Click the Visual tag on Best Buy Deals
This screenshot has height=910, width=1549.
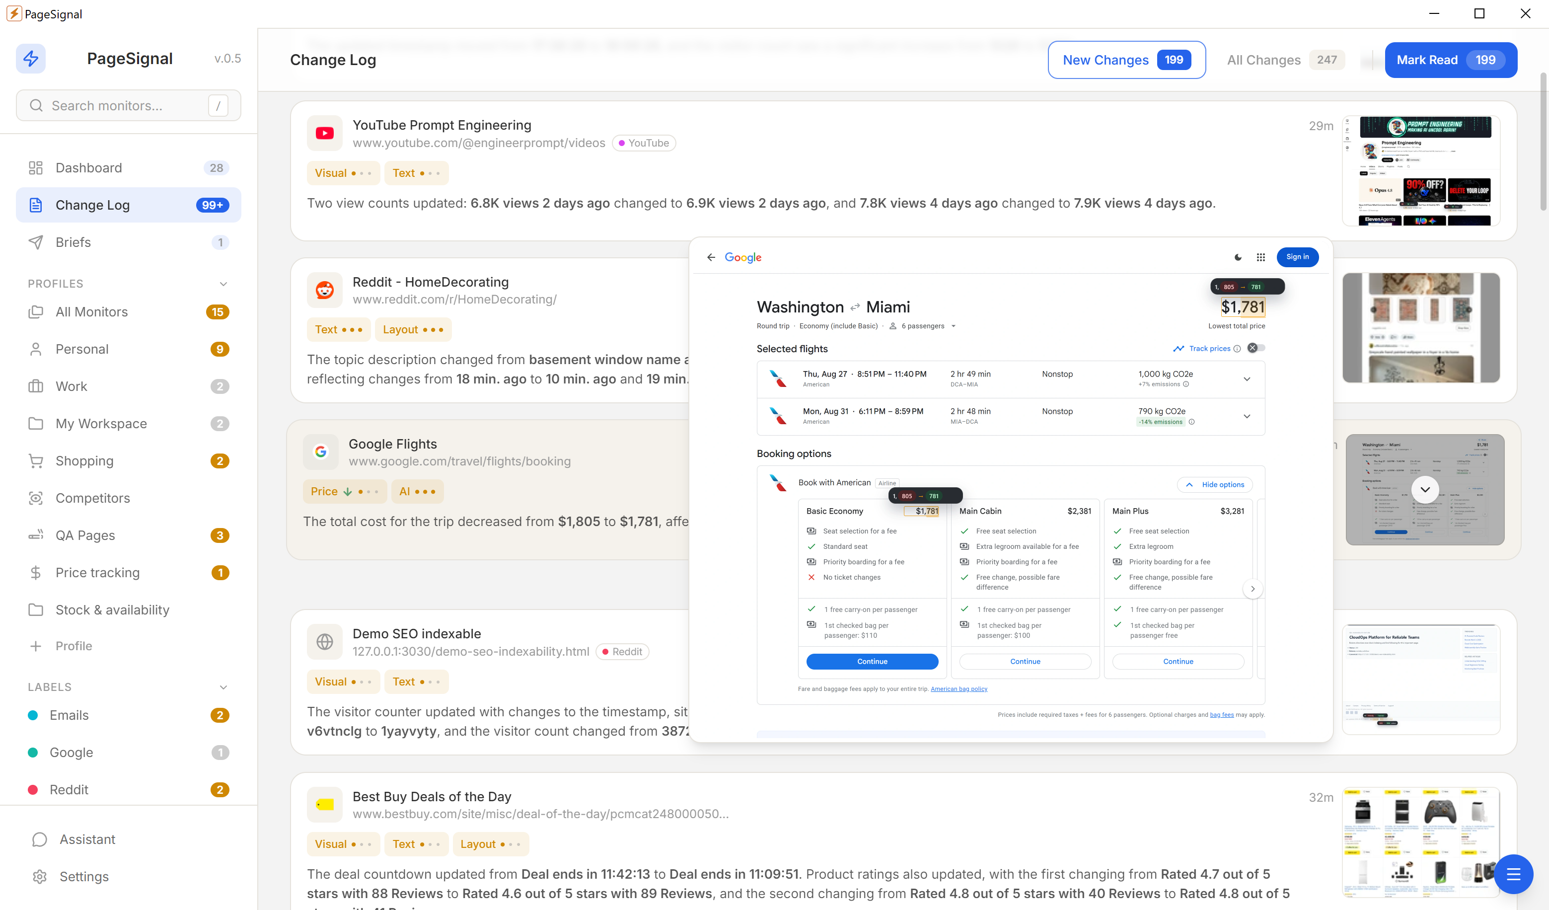[x=343, y=844]
